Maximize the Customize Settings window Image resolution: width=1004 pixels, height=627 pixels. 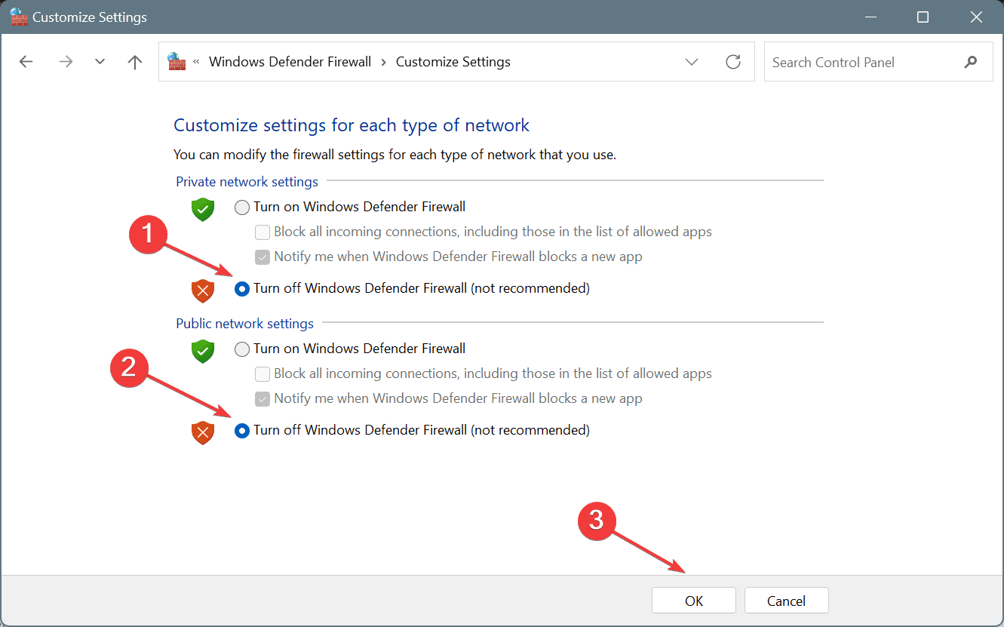[x=923, y=17]
